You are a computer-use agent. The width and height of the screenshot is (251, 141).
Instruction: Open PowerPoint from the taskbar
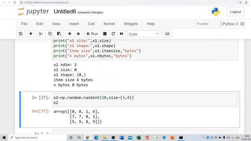[x=173, y=137]
